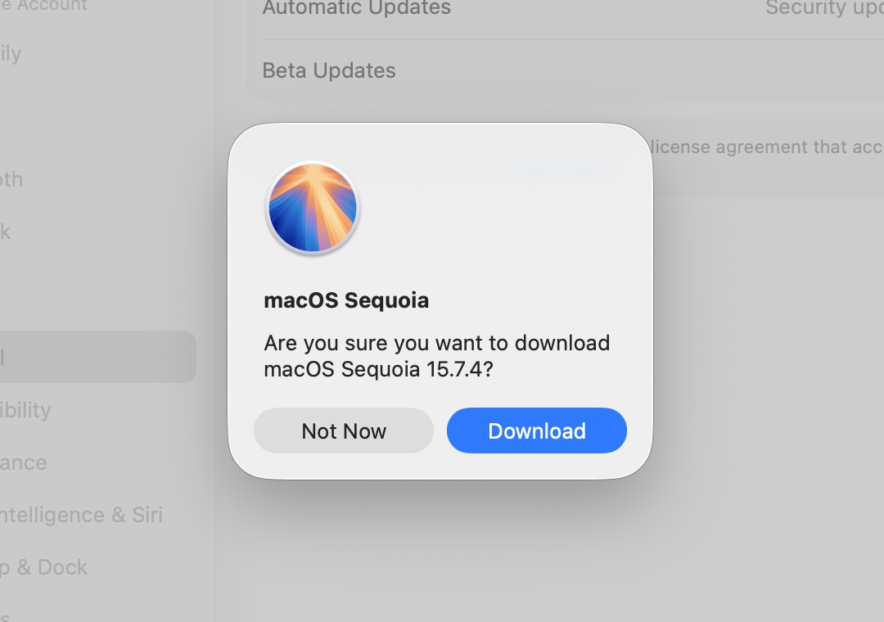
Task: Select Family in the sidebar
Action: point(11,54)
